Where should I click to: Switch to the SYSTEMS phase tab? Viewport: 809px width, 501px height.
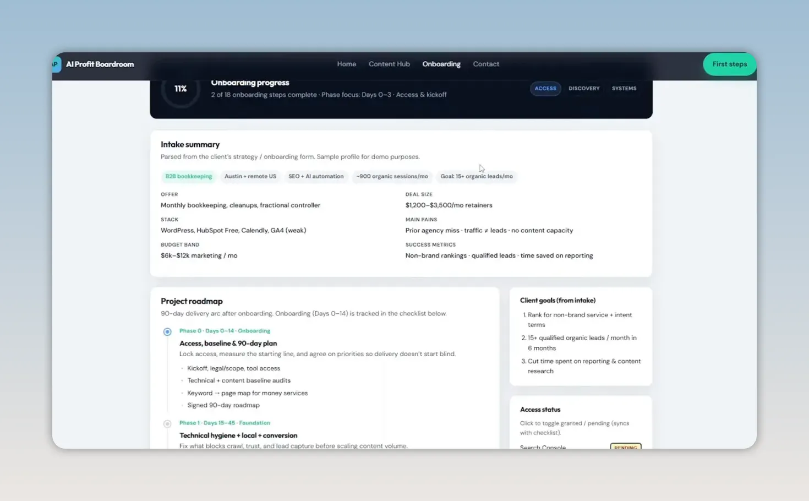(624, 88)
